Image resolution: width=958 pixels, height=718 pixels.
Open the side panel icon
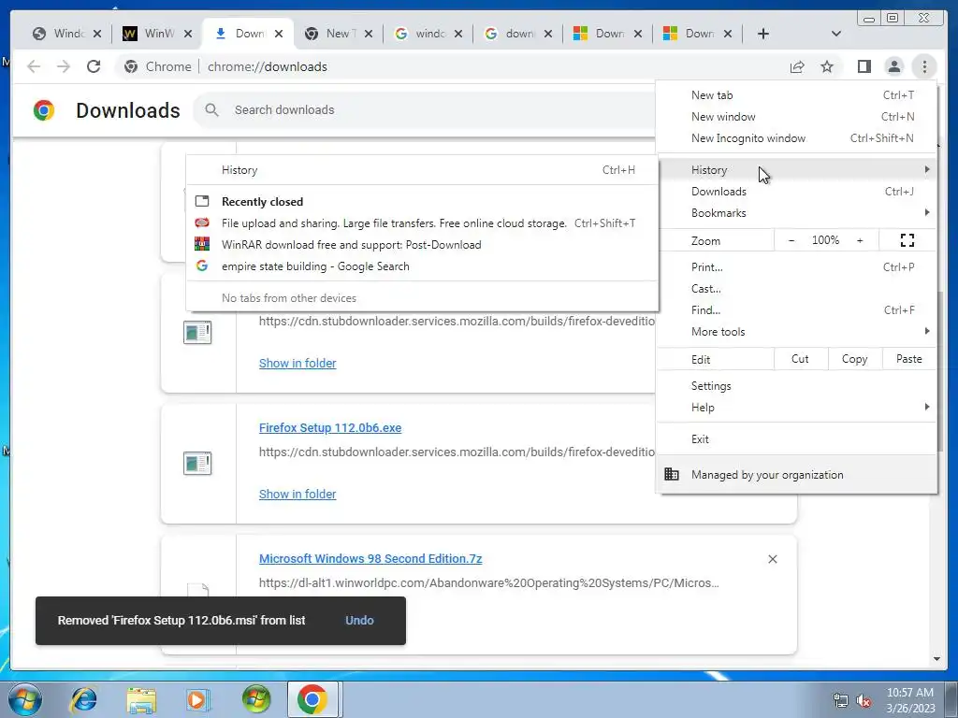864,66
